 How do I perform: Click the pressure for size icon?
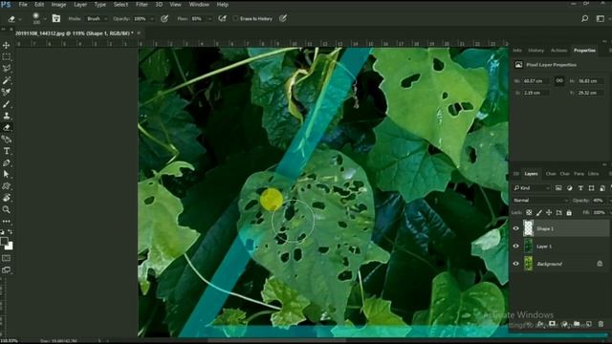click(283, 18)
